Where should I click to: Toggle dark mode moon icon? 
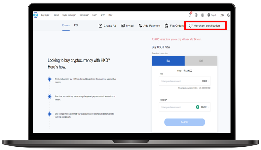pyautogui.click(x=229, y=15)
